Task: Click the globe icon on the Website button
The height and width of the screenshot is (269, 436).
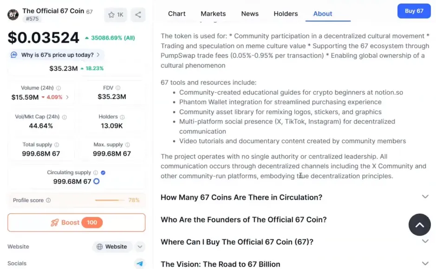Action: 99,247
